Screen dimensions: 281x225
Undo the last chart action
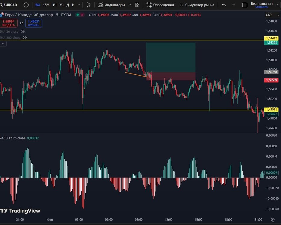tap(224, 5)
